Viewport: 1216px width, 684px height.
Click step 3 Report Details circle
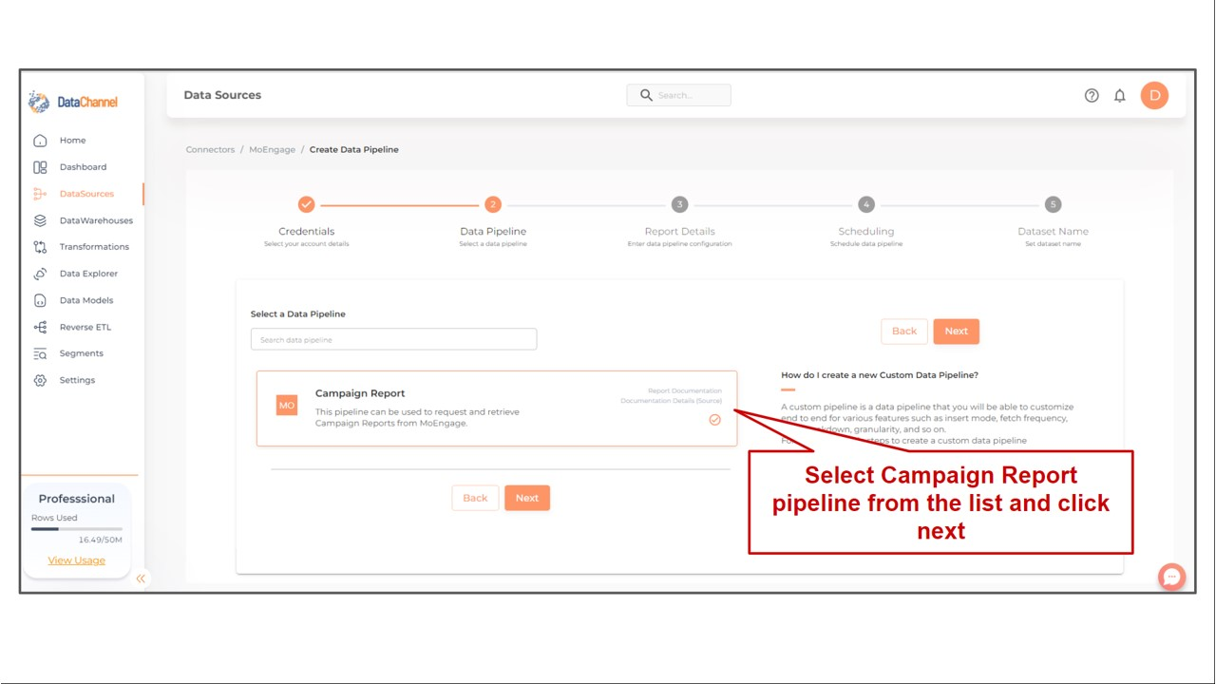click(x=679, y=204)
